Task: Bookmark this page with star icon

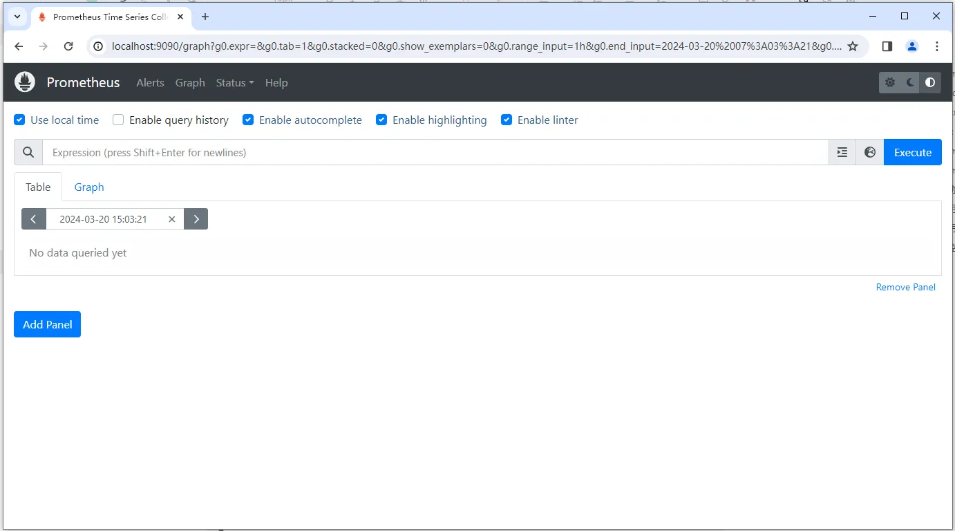Action: click(x=853, y=46)
